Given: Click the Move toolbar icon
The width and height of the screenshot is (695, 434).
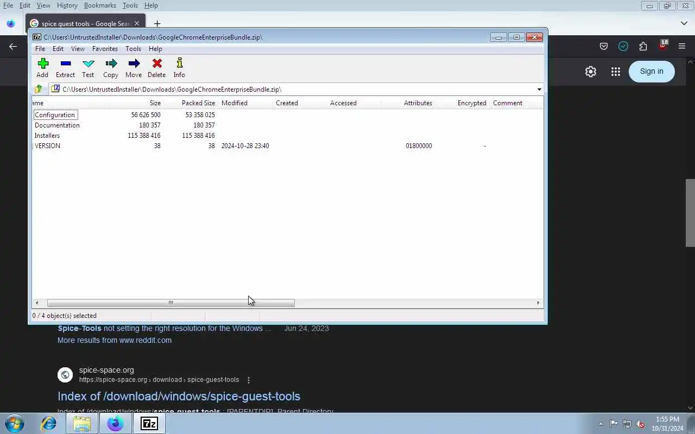Looking at the screenshot, I should 134,68.
